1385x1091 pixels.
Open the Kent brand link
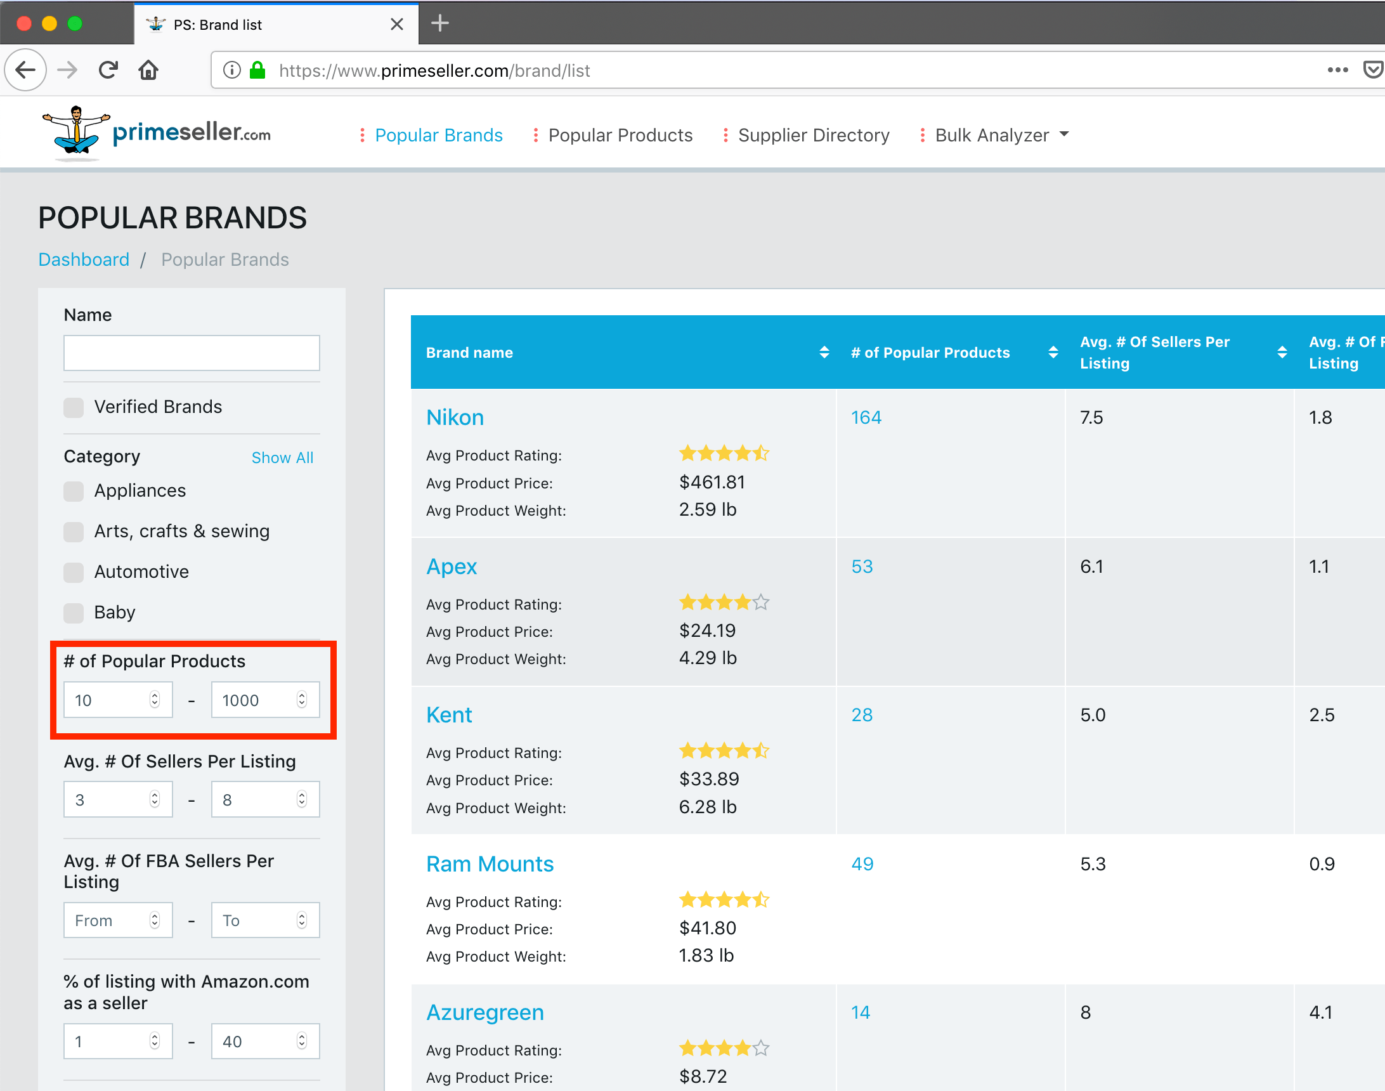coord(449,715)
